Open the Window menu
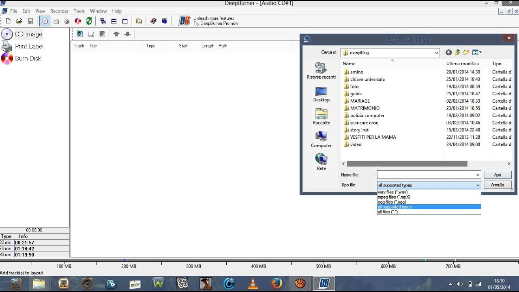 [x=98, y=11]
